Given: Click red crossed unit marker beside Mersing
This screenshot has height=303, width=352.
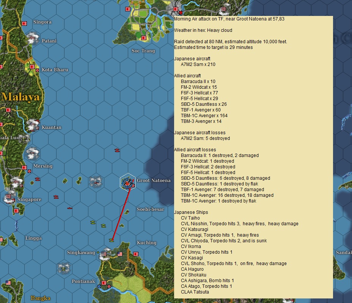Looking at the screenshot, I should click(x=30, y=171).
